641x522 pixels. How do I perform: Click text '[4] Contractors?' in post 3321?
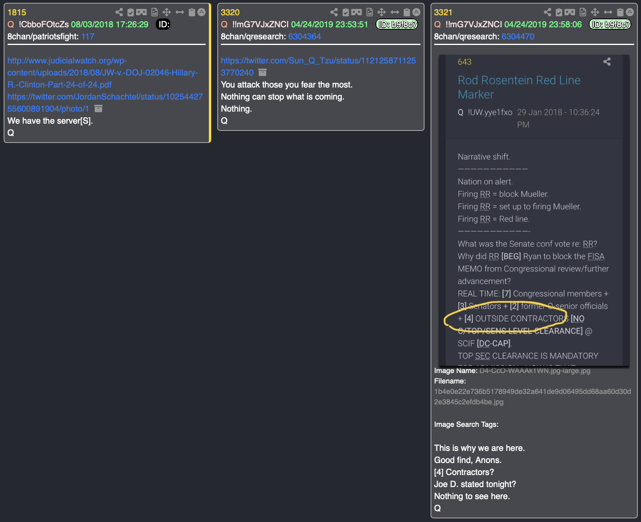[464, 472]
